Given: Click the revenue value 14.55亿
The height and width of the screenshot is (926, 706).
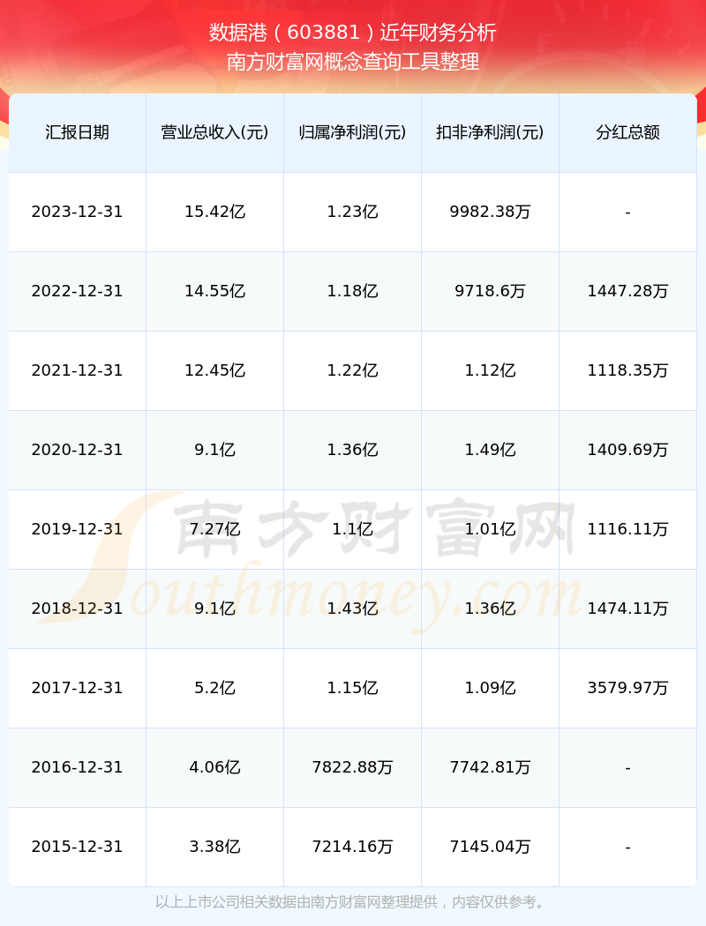Looking at the screenshot, I should click(x=215, y=291).
